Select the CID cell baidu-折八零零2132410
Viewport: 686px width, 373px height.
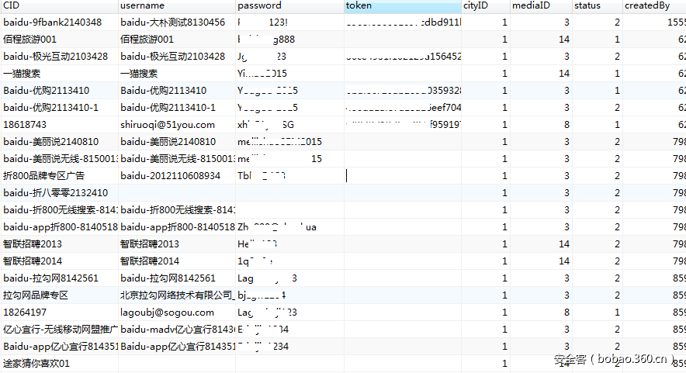tap(55, 193)
